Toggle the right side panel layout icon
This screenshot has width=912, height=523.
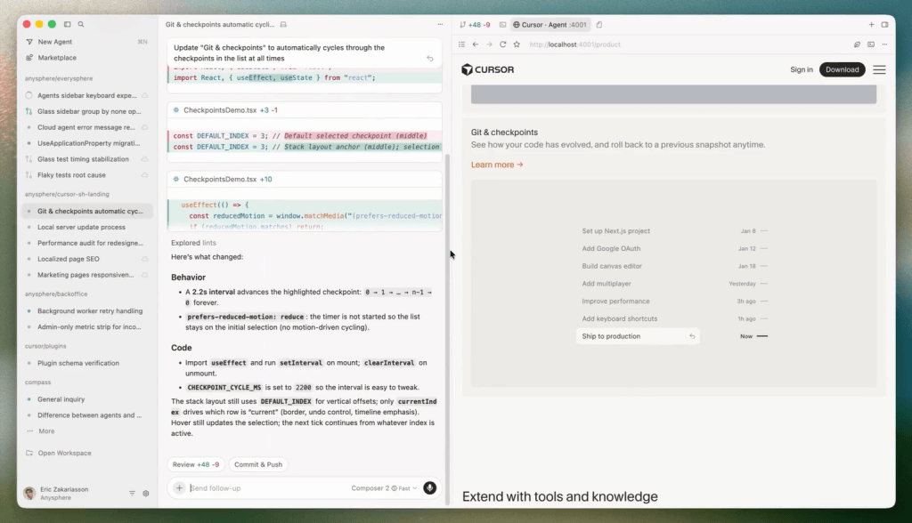point(884,24)
